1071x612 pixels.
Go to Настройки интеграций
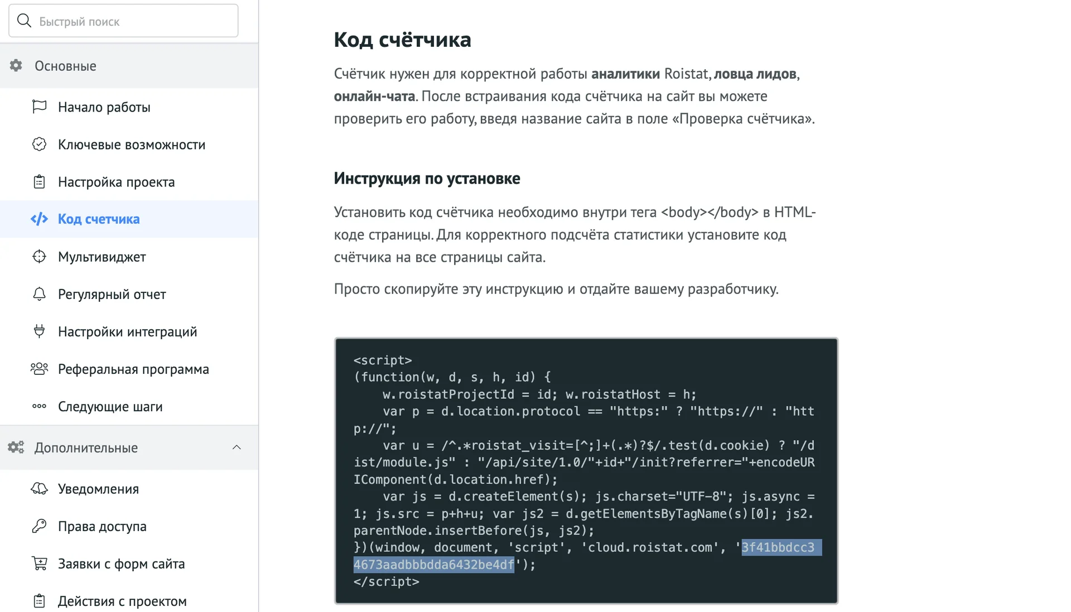128,331
